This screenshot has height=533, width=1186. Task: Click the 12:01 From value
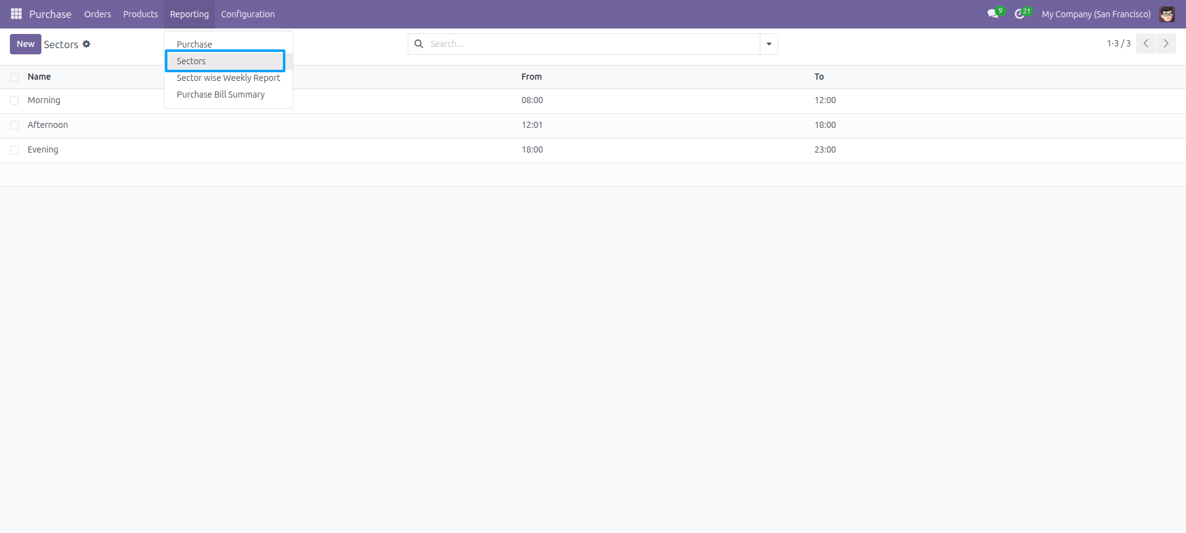[x=532, y=125]
